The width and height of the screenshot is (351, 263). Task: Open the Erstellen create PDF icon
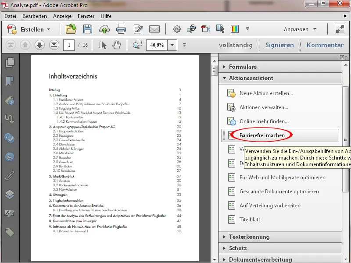click(12, 29)
